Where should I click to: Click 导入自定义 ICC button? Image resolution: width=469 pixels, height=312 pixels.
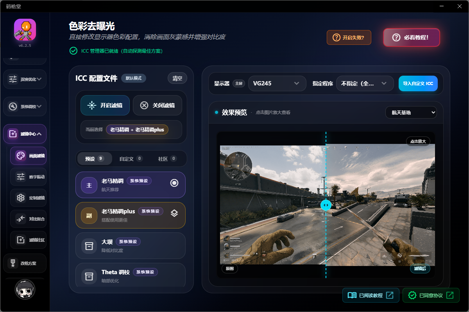point(418,83)
